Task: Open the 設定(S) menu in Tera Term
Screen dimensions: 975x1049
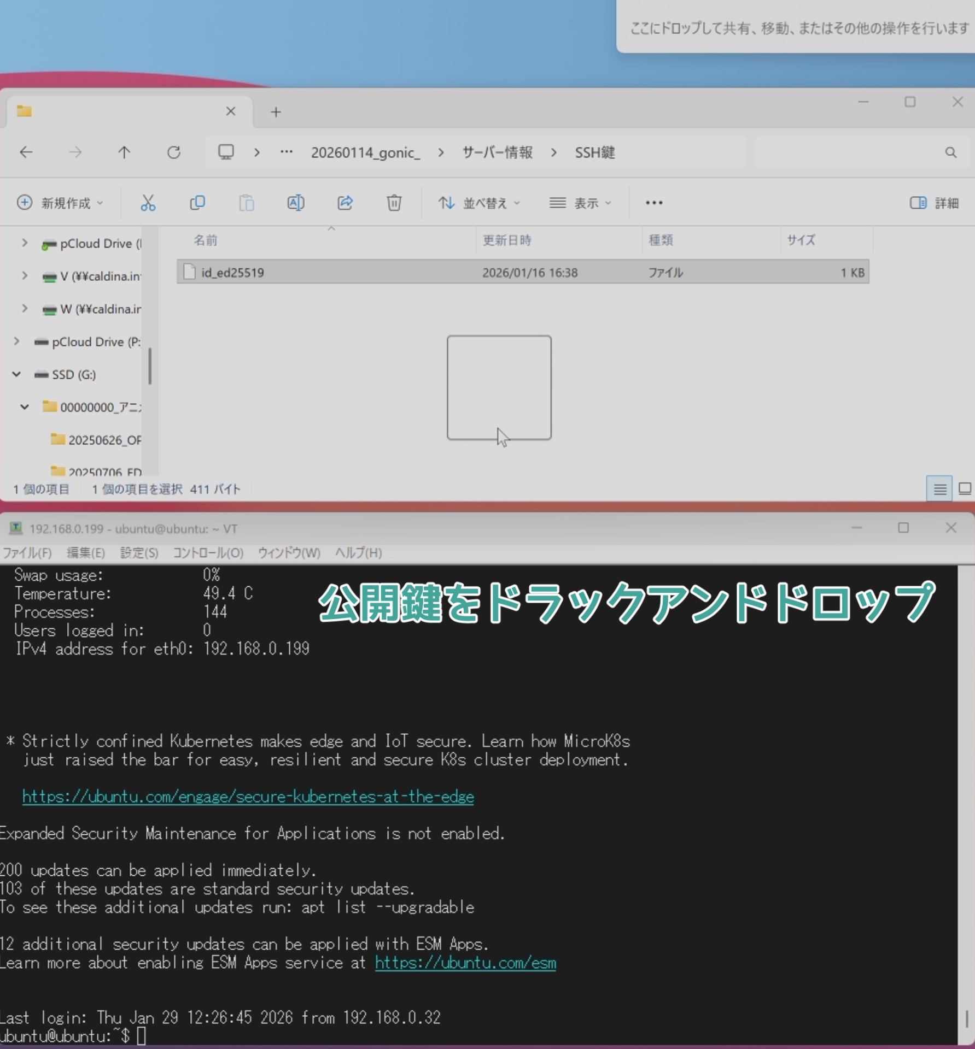Action: pos(139,553)
